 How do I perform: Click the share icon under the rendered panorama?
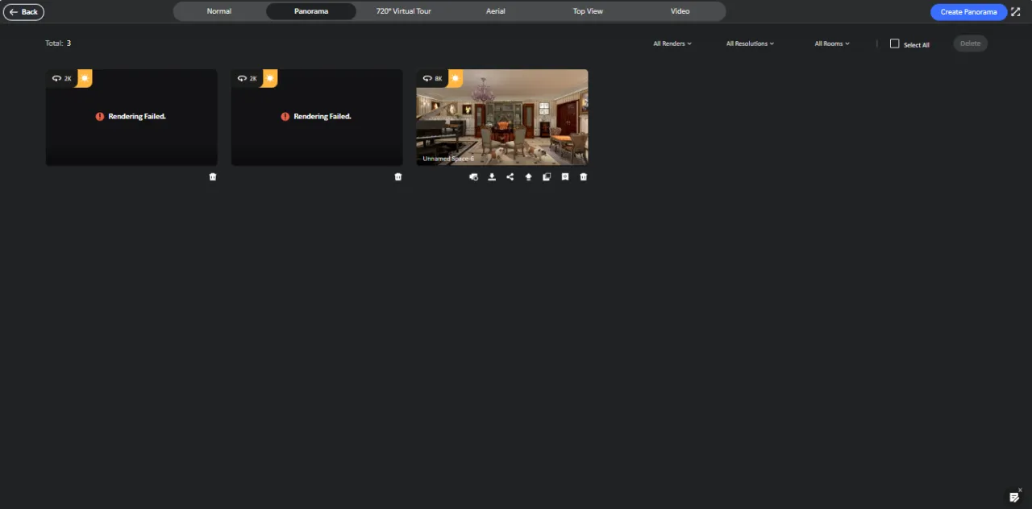(x=510, y=177)
